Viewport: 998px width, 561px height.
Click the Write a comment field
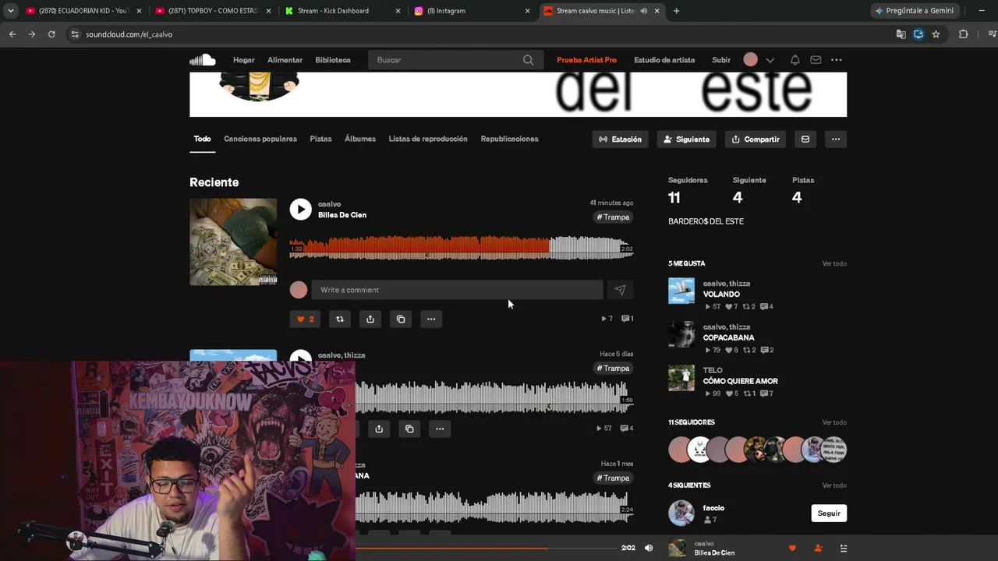pyautogui.click(x=457, y=290)
